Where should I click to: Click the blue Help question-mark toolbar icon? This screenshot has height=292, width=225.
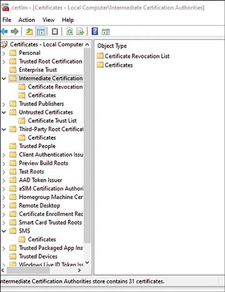coord(95,31)
